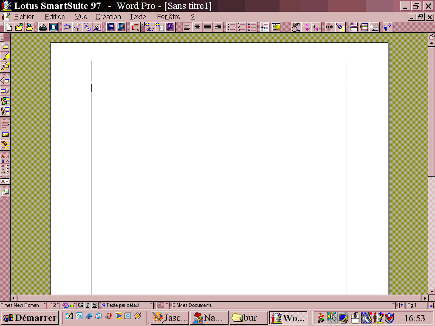
Task: Toggle bold with the G button
Action: tap(80, 305)
